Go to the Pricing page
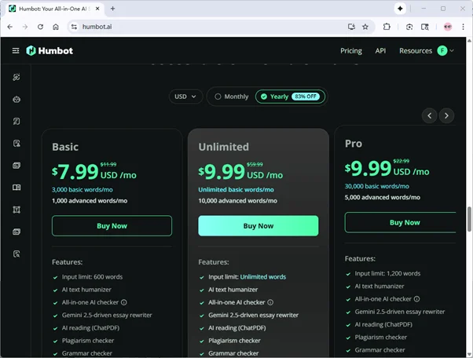This screenshot has width=473, height=358. (351, 51)
